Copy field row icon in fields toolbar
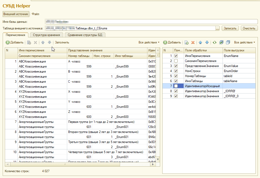The width and height of the screenshot is (260, 178). click(186, 43)
